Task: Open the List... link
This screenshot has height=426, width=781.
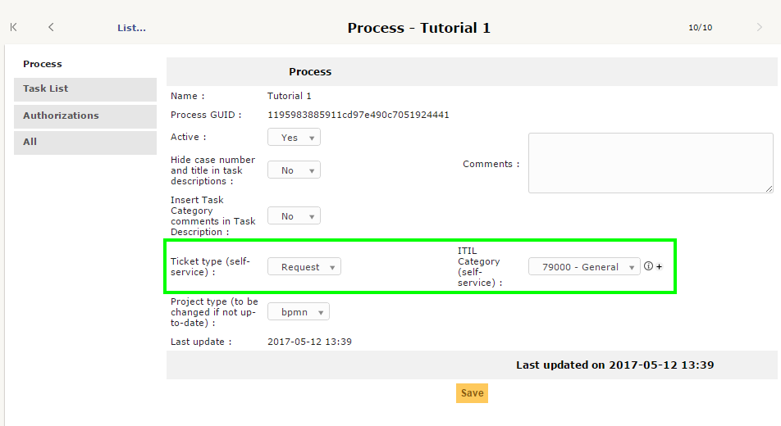Action: 131,28
